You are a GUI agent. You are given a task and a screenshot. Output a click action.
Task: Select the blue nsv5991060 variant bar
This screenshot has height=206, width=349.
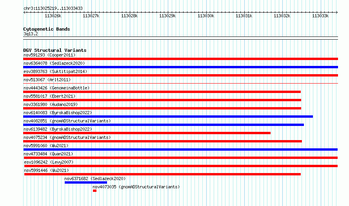point(180,149)
